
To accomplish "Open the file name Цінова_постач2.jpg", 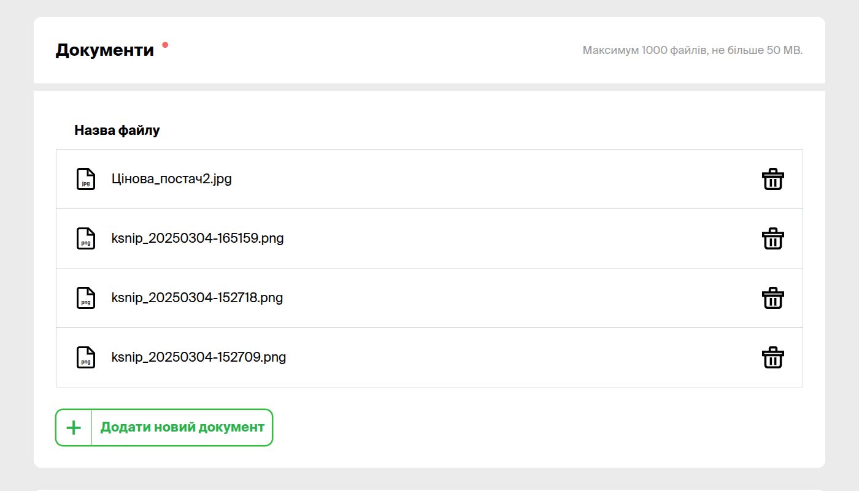I will pyautogui.click(x=172, y=179).
